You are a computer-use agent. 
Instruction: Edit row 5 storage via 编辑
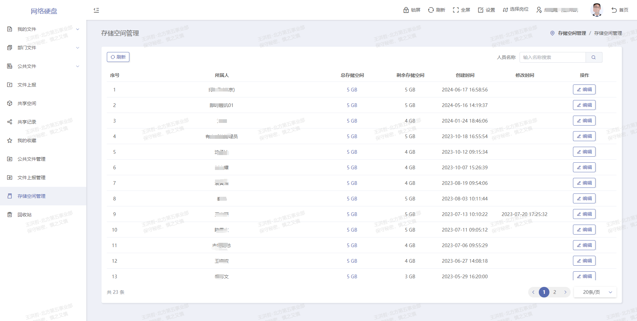pyautogui.click(x=584, y=152)
